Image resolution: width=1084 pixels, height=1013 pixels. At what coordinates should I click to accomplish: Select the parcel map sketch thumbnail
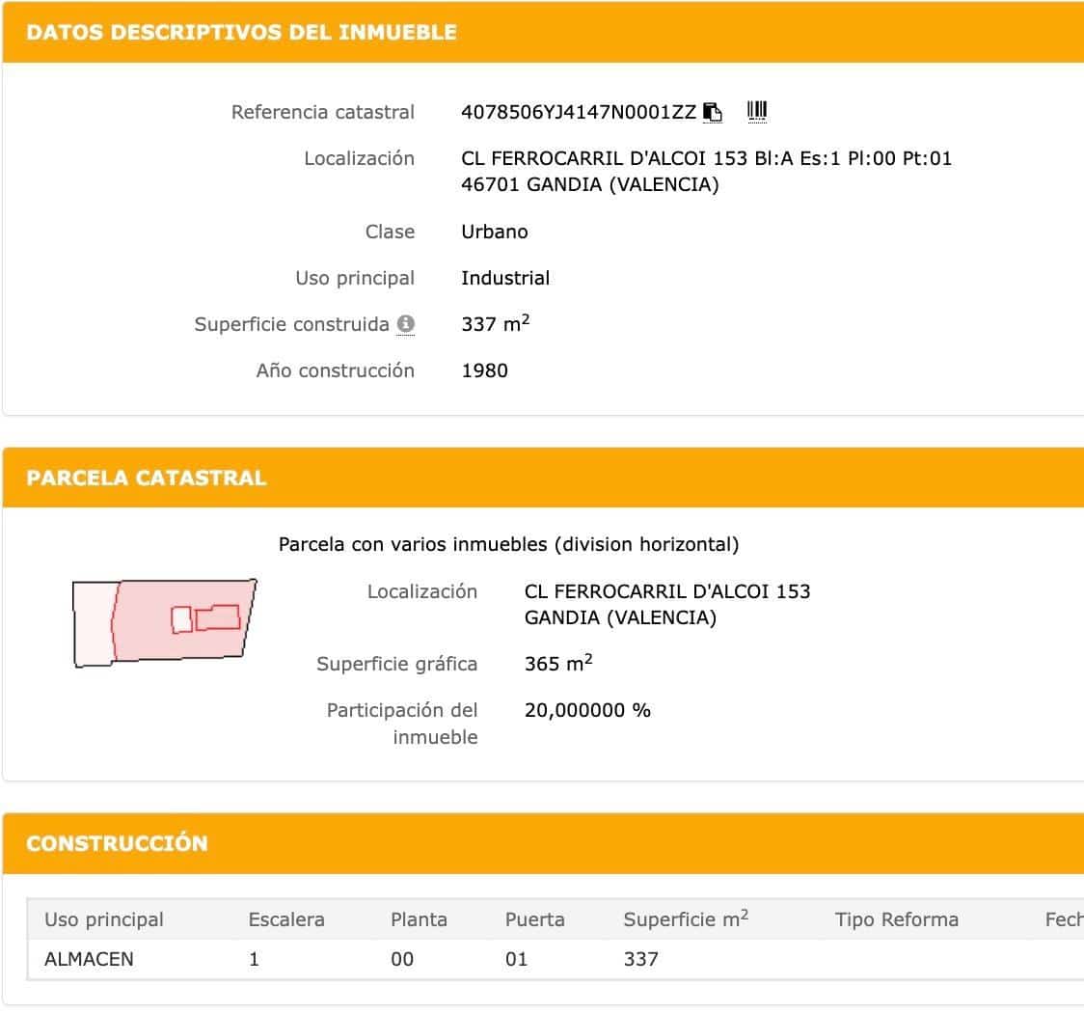164,621
